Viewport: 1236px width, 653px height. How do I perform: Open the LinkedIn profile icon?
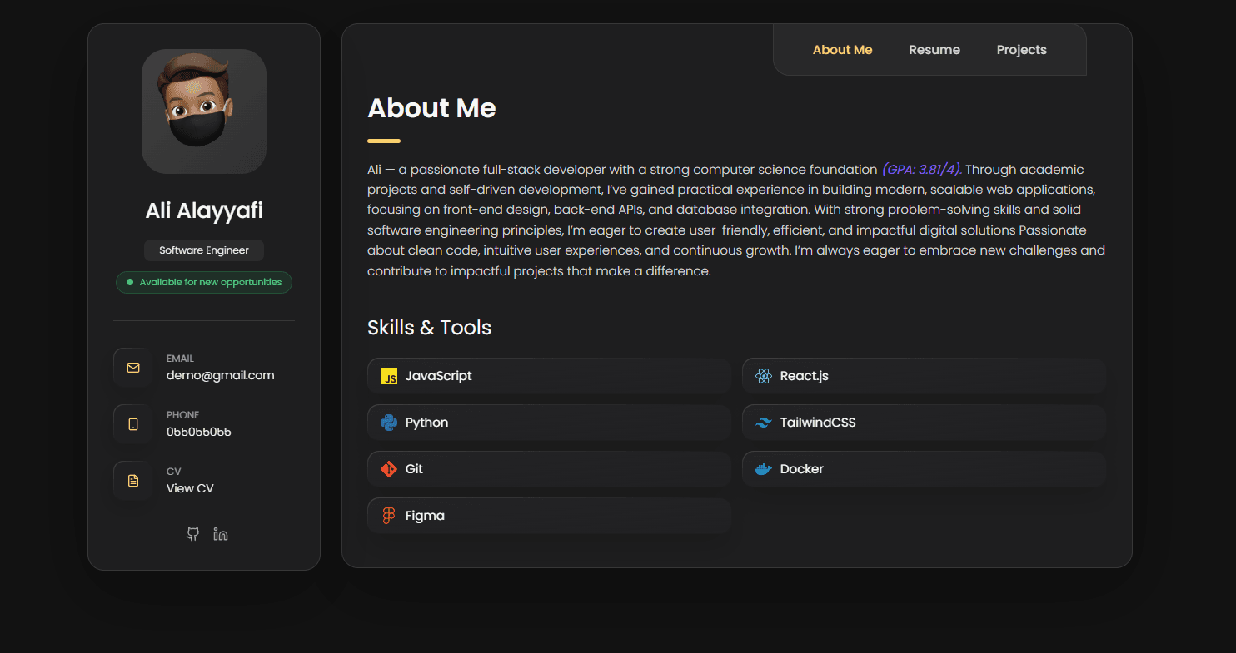(x=220, y=533)
